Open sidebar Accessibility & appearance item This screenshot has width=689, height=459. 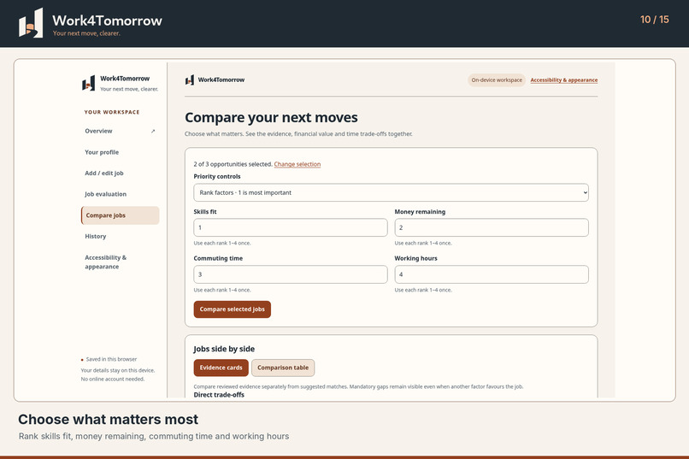coord(120,262)
